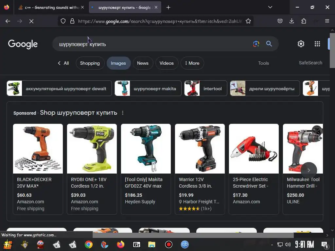Viewport: 335px width, 251px height.
Task: Open qBittorrent from the taskbar
Action: coord(185,244)
